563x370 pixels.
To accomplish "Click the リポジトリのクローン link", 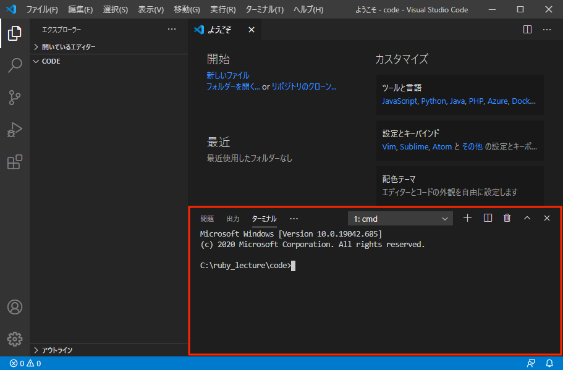I will [304, 86].
